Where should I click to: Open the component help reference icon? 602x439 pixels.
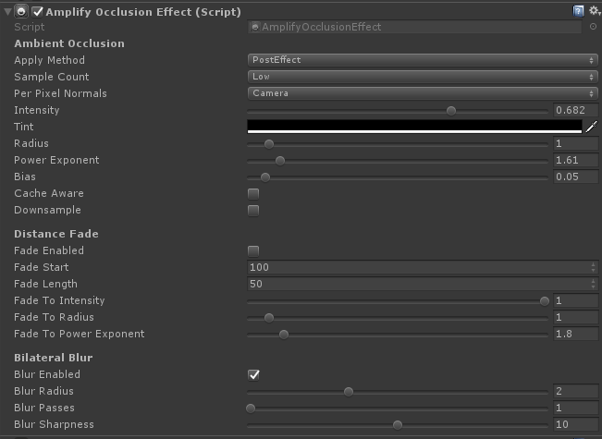pos(578,11)
